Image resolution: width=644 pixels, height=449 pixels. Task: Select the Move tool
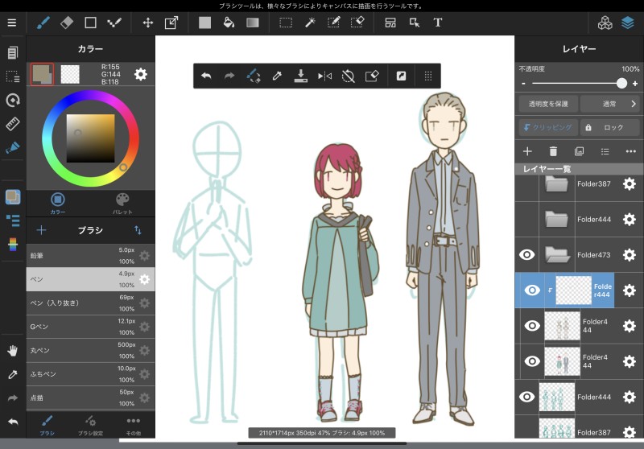click(148, 23)
